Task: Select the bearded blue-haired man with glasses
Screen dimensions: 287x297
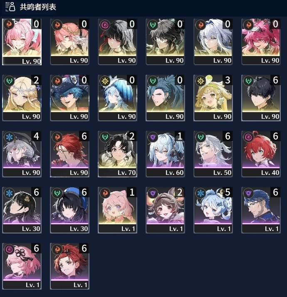Action: point(261,210)
